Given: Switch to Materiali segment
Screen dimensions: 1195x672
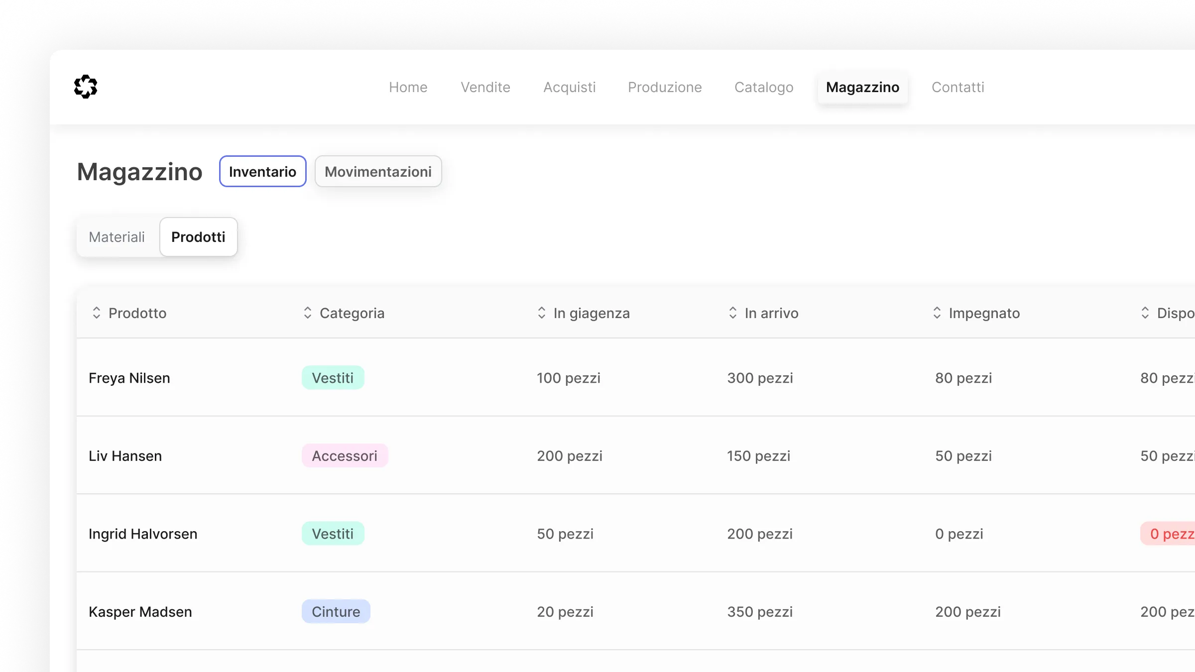Looking at the screenshot, I should click(x=117, y=237).
